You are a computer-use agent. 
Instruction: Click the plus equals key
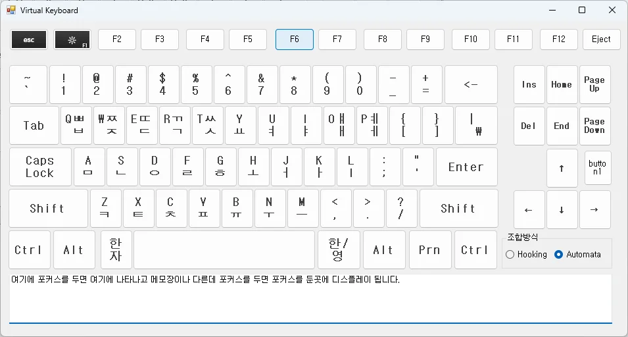tap(426, 84)
